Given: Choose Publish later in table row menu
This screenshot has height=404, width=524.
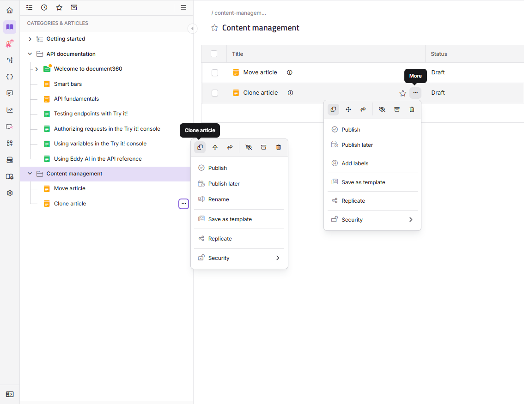Looking at the screenshot, I should (372, 145).
